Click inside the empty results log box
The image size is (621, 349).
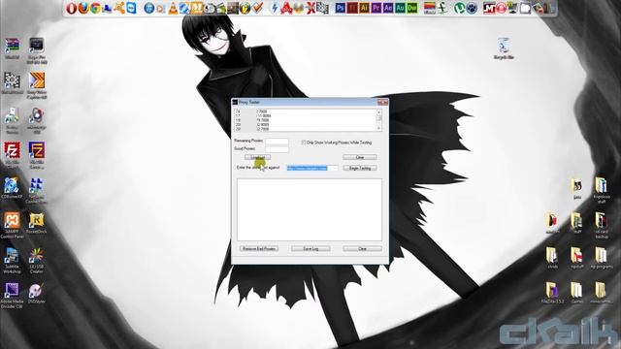(310, 209)
